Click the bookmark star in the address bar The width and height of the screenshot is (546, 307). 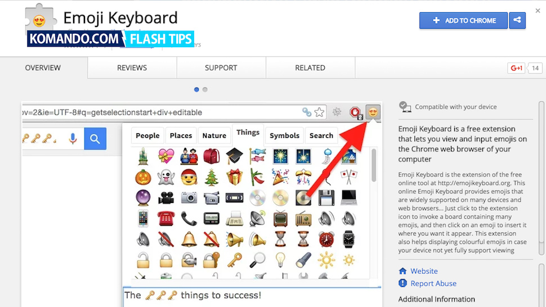319,112
